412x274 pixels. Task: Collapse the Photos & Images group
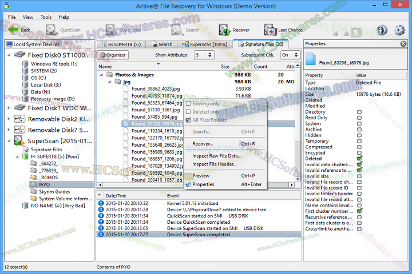coord(101,75)
